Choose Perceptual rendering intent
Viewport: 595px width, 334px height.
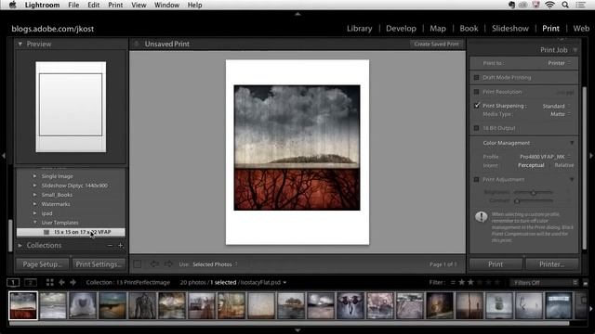(531, 165)
